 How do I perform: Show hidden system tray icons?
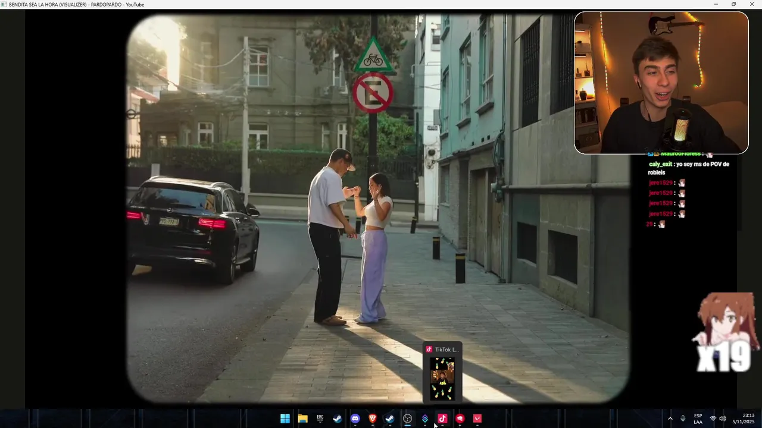pos(670,418)
